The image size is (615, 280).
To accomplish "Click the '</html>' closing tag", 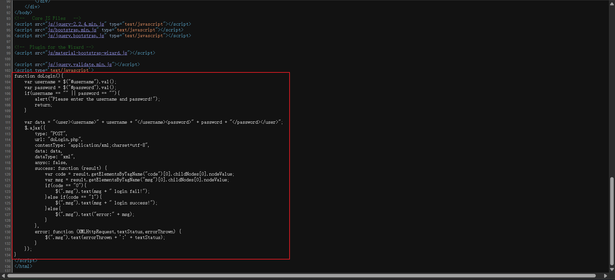I will click(x=23, y=266).
